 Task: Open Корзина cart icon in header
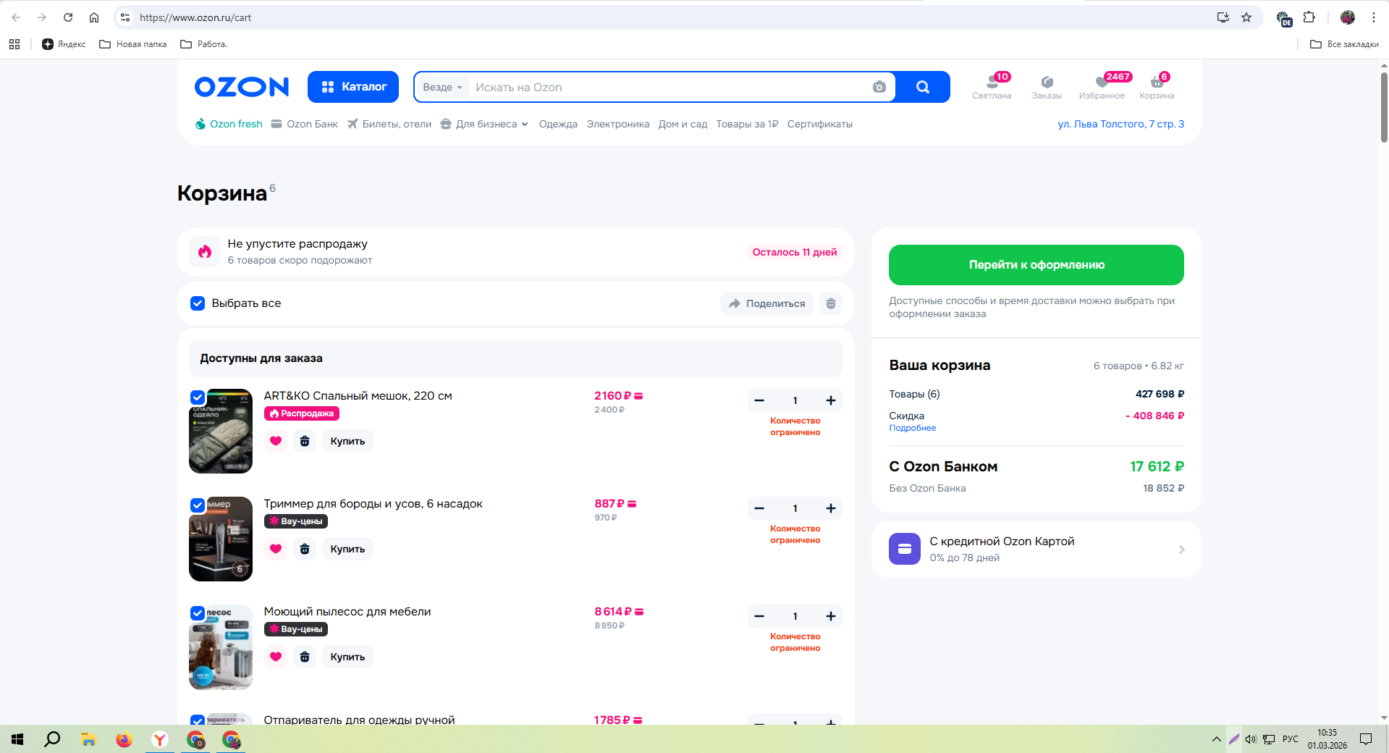coord(1157,86)
